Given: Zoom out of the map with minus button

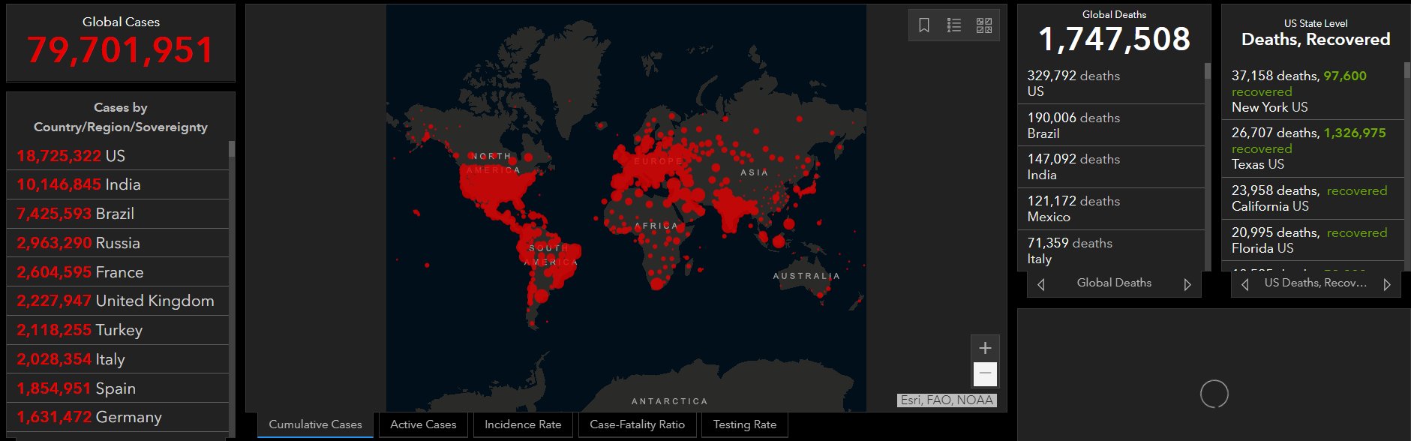Looking at the screenshot, I should (x=986, y=373).
